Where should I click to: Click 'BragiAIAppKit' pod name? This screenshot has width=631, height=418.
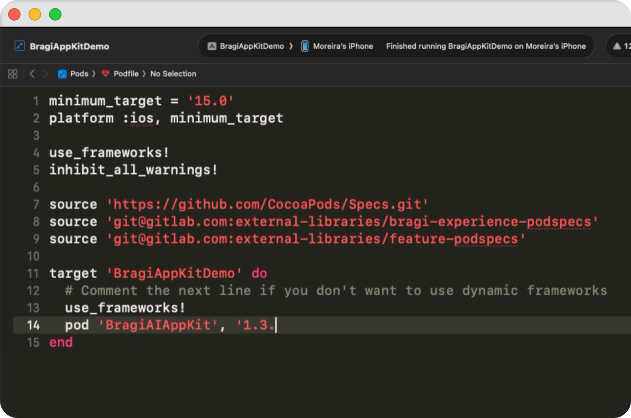[158, 325]
